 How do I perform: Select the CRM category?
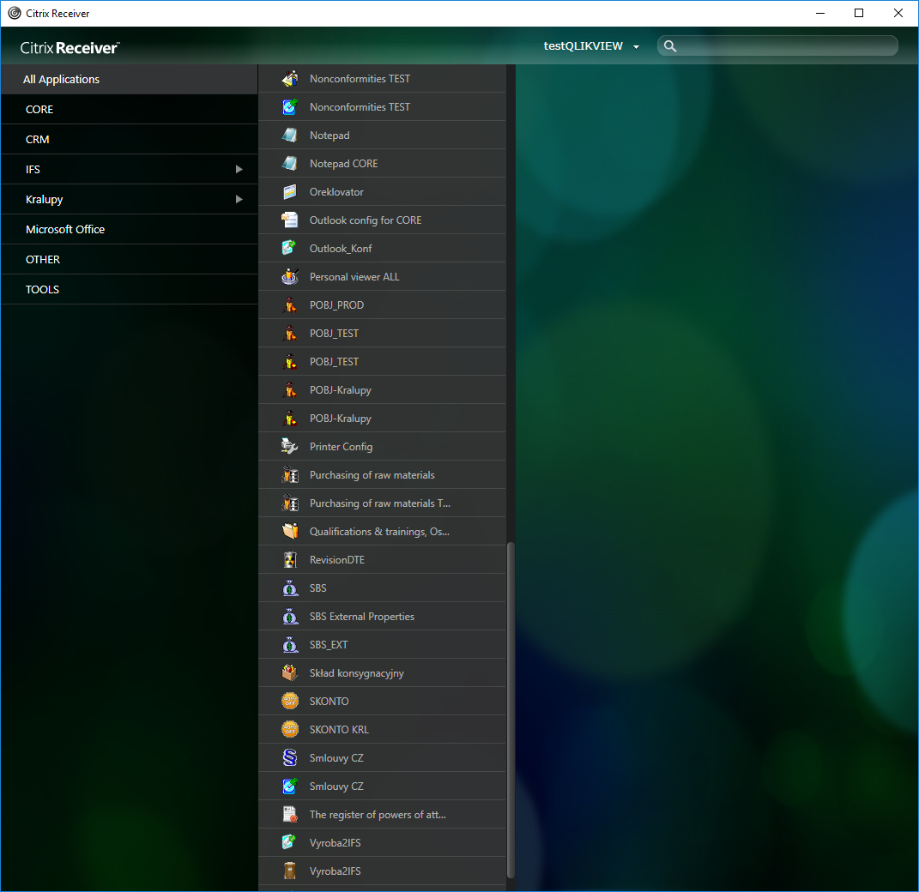129,140
